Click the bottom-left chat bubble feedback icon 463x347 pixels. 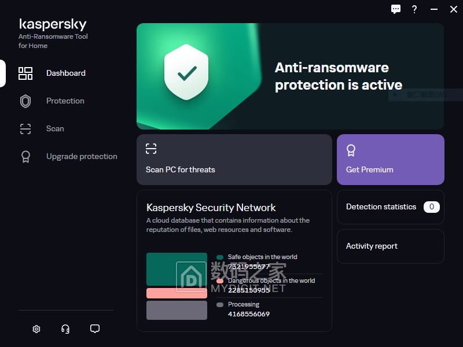pos(95,329)
